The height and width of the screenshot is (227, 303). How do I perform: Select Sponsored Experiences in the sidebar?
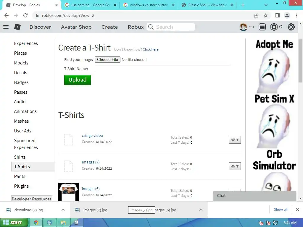click(x=26, y=144)
